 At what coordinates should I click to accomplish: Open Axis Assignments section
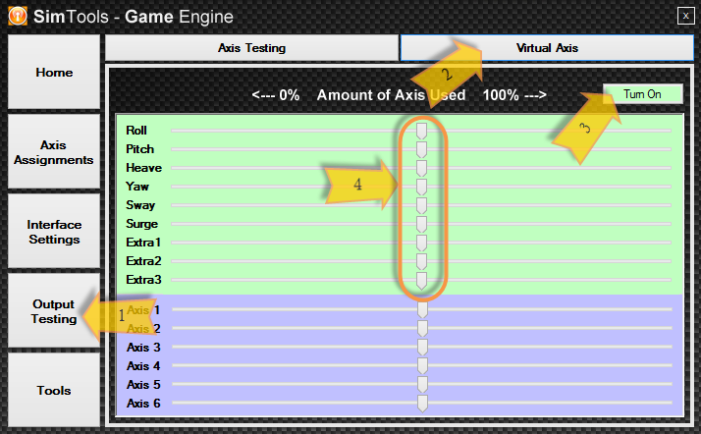[x=54, y=152]
